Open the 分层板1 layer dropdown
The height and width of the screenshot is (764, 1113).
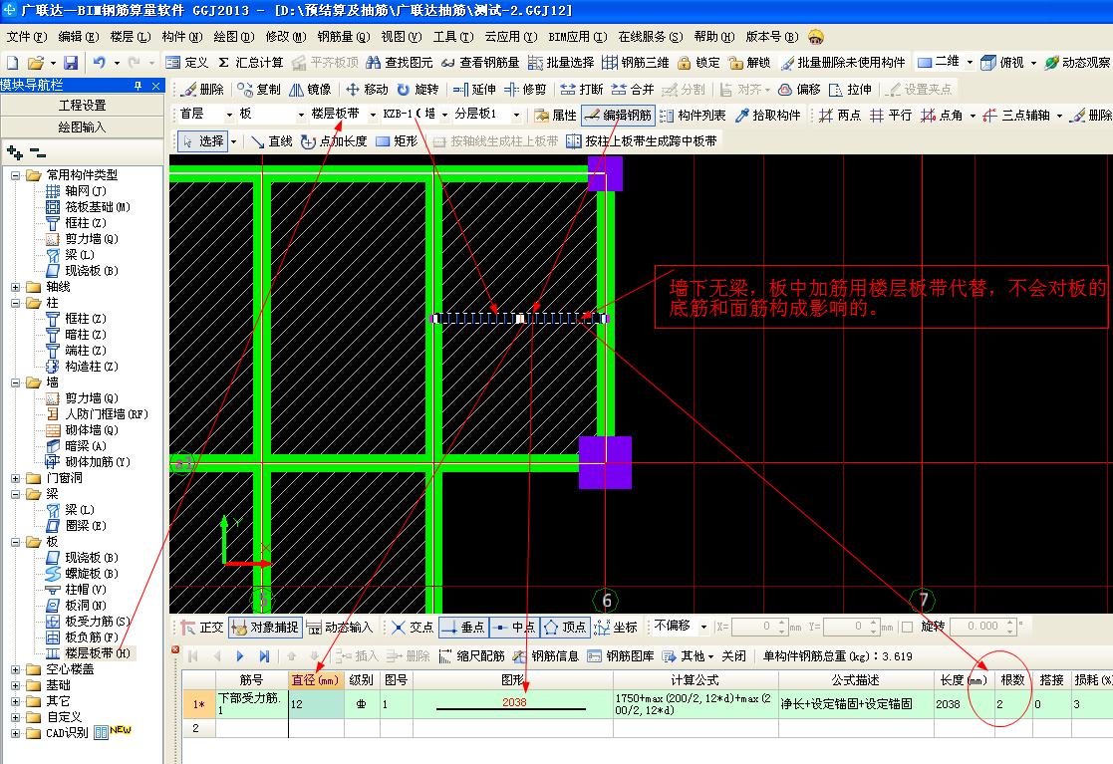(517, 115)
